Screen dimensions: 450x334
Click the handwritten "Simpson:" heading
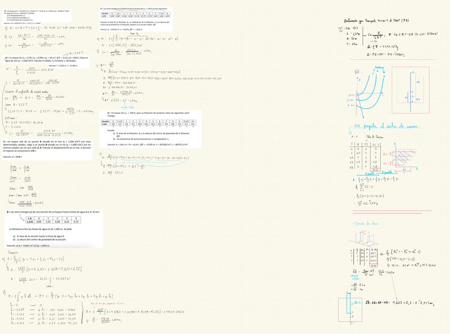(14, 252)
